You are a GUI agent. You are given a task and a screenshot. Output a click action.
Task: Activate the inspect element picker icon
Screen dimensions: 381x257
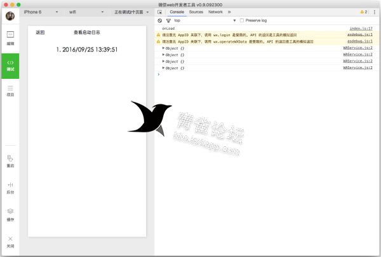click(x=159, y=12)
